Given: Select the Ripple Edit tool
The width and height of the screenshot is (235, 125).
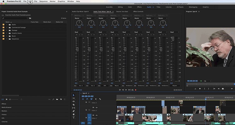Looking at the screenshot, I should pos(73,101).
